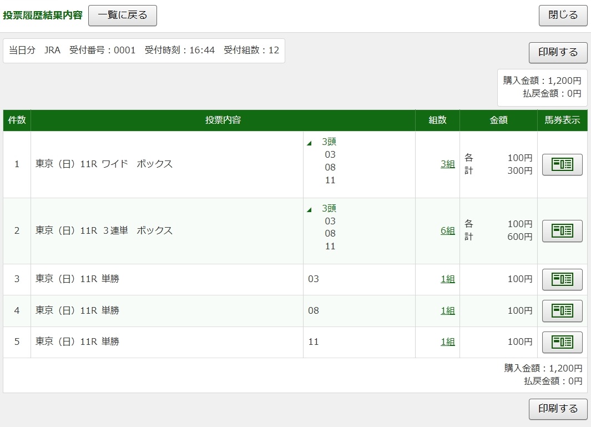
Task: Click top 払戻金額：0円 summary
Action: point(552,93)
